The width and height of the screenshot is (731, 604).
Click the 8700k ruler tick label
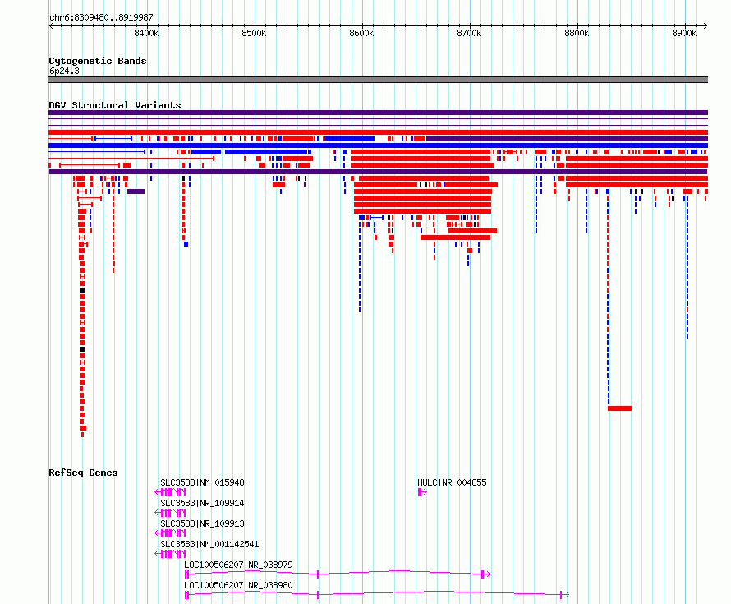(469, 33)
